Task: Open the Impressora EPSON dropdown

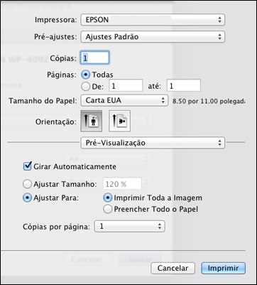Action: coord(153,20)
